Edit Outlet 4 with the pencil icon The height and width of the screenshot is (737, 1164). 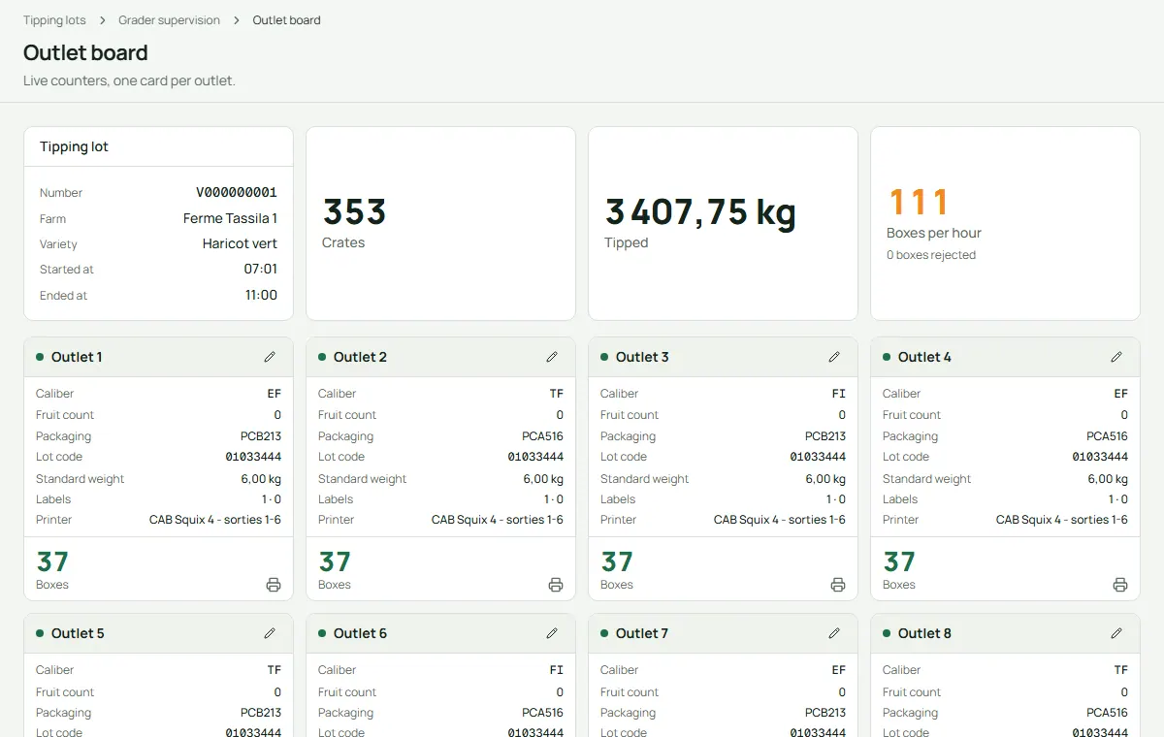(1116, 357)
